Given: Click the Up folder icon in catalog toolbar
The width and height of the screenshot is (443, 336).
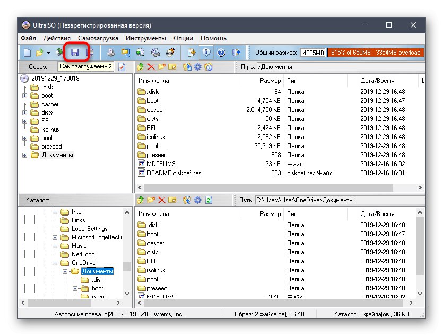Looking at the screenshot, I should [x=141, y=200].
